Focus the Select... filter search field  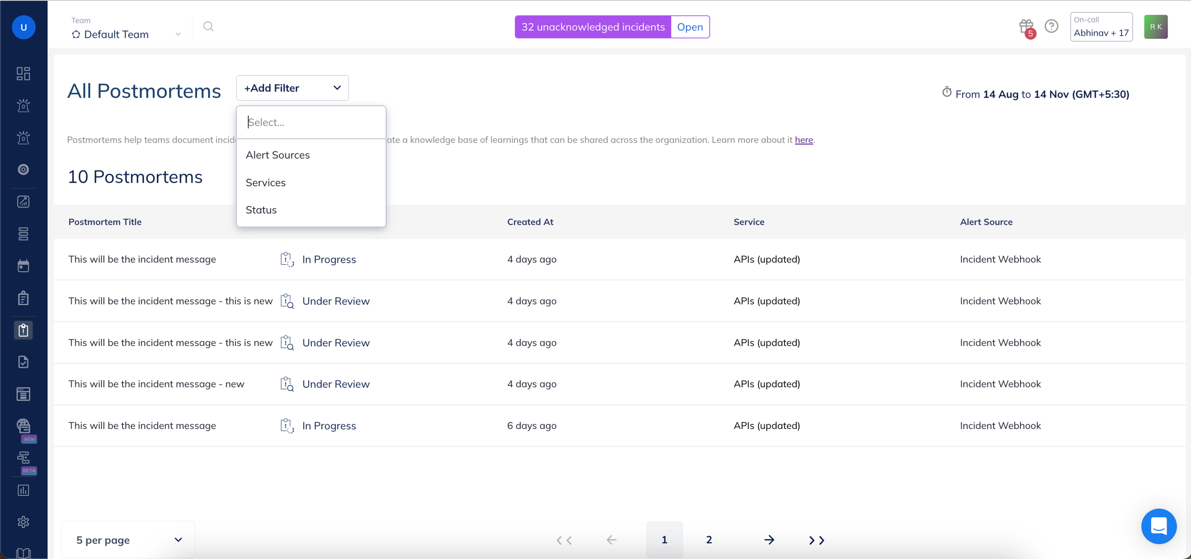[311, 122]
